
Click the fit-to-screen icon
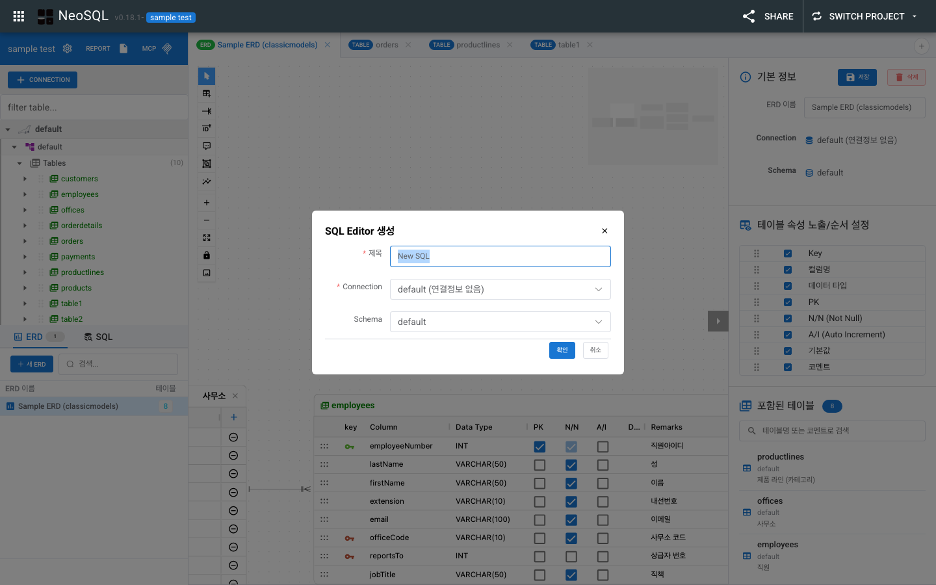(x=206, y=237)
